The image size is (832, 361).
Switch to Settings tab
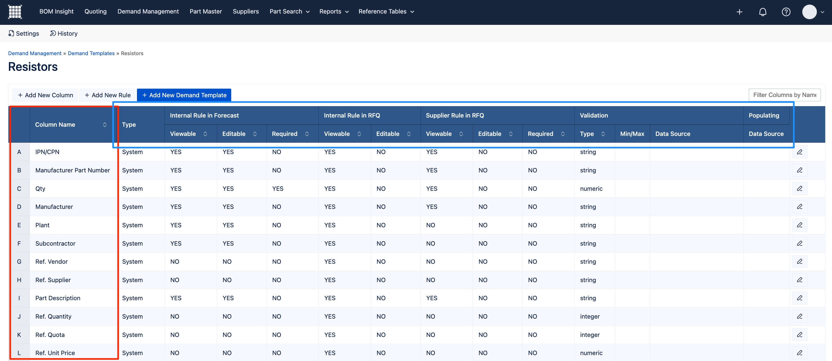click(x=24, y=34)
